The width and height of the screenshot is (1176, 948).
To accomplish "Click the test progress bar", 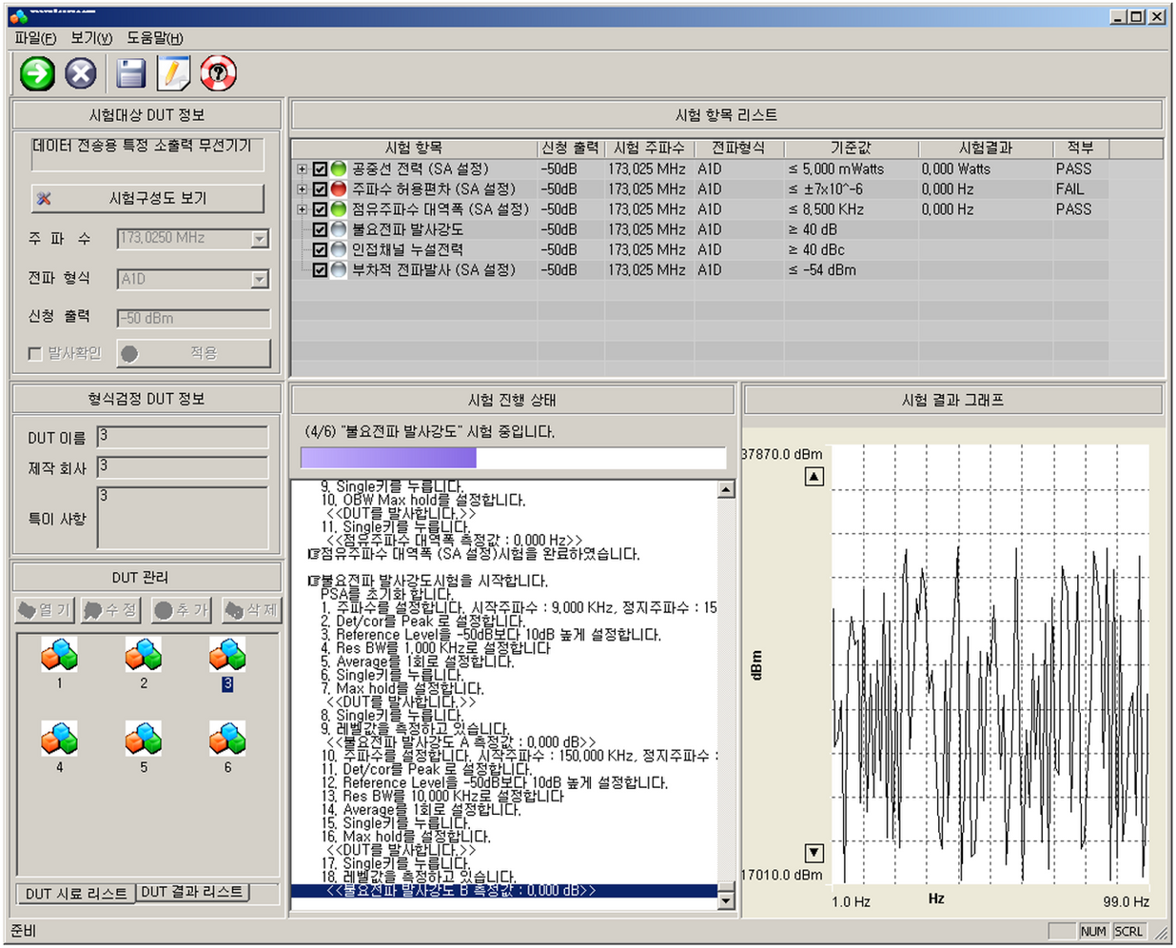I will 514,458.
